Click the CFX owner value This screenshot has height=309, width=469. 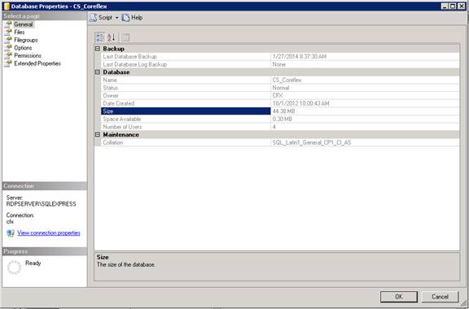[278, 95]
